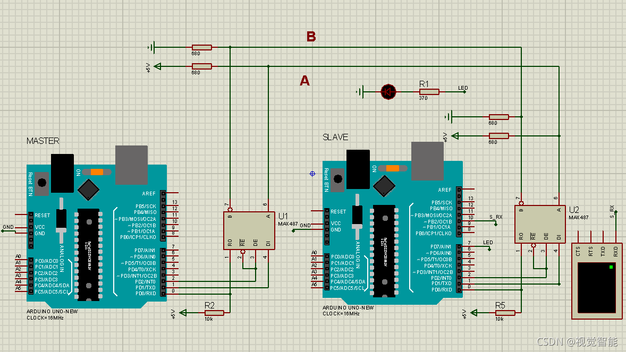Select the LED net label after R1
The height and width of the screenshot is (352, 626).
point(463,88)
